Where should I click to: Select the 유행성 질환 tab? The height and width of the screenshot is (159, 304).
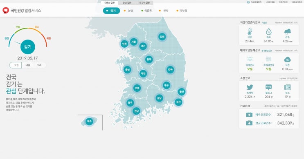(109, 3)
